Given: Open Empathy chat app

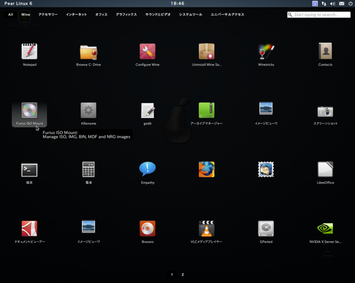Looking at the screenshot, I should point(147,169).
